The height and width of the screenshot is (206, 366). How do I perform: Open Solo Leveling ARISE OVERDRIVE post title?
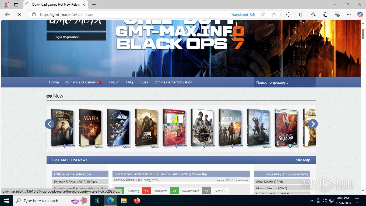pos(160,174)
